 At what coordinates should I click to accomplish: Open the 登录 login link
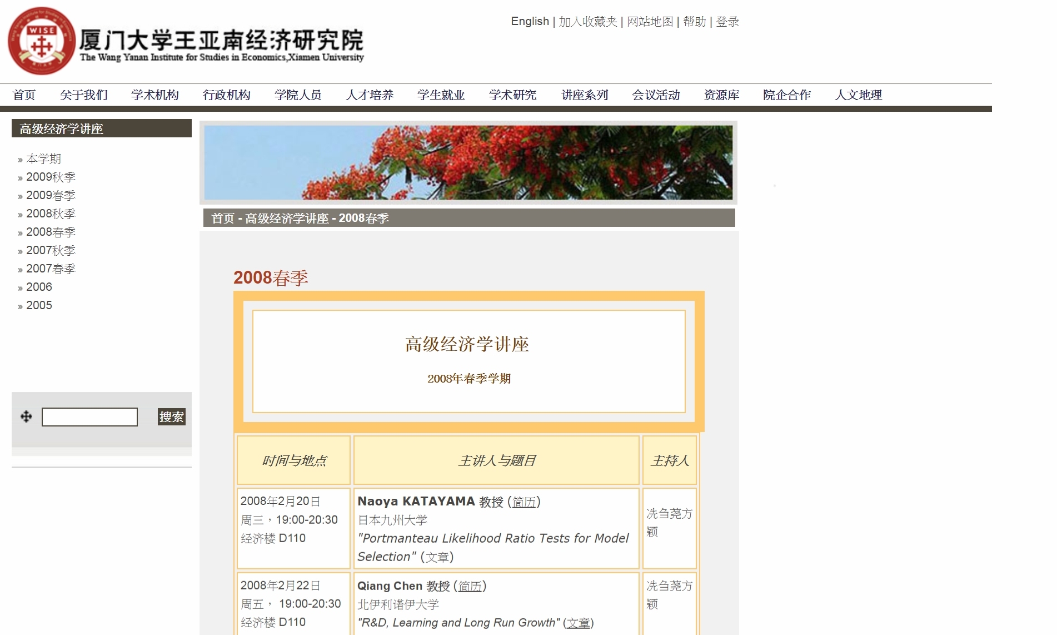[x=727, y=22]
